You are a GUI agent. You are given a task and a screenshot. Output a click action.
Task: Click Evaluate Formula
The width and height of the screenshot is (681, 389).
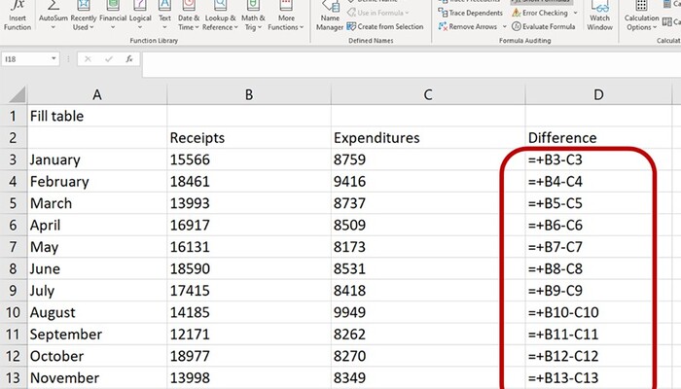(x=543, y=26)
